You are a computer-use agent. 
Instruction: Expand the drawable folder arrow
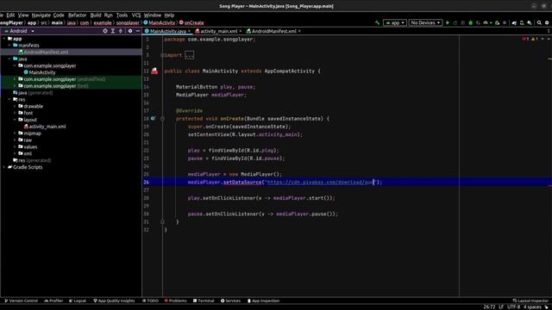[15, 106]
